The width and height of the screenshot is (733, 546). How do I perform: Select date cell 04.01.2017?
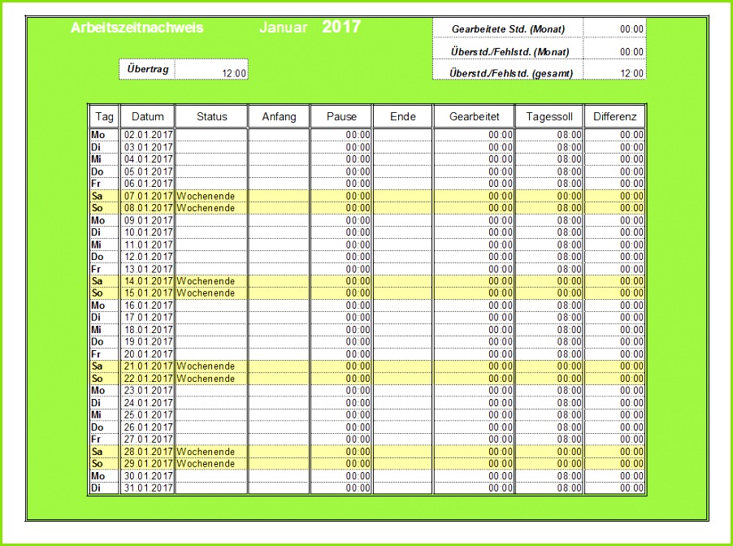click(x=148, y=159)
